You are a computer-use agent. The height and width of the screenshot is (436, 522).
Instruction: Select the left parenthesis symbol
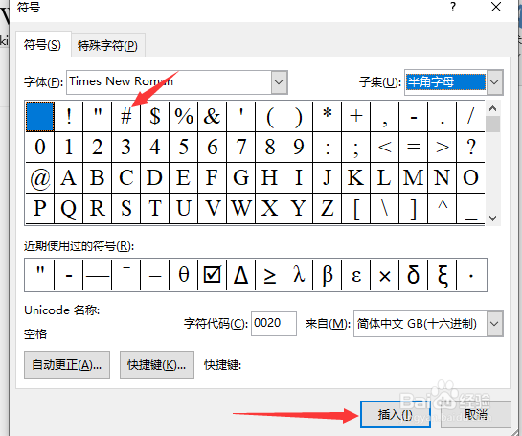click(270, 117)
